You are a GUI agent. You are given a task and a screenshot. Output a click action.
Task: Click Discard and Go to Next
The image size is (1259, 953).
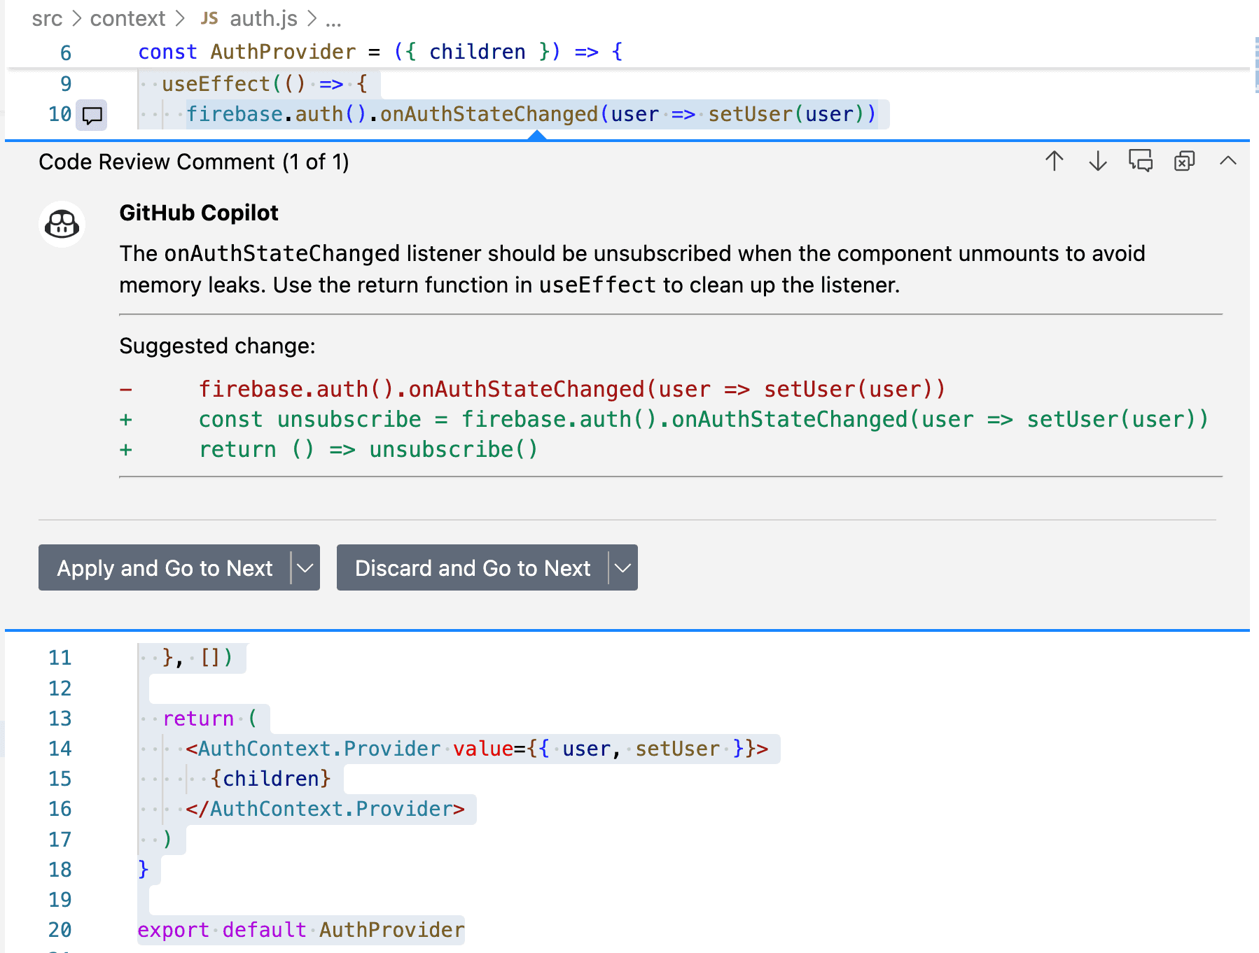coord(473,567)
